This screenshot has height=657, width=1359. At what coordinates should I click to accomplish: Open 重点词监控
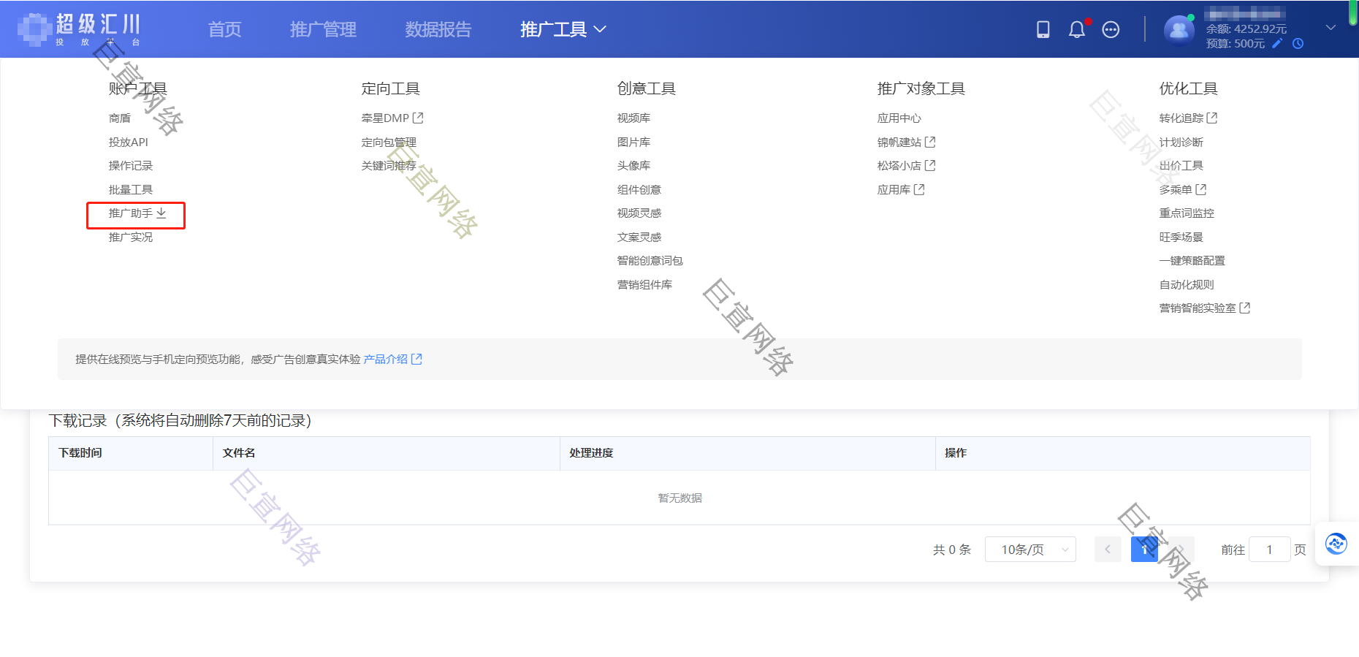click(1187, 213)
